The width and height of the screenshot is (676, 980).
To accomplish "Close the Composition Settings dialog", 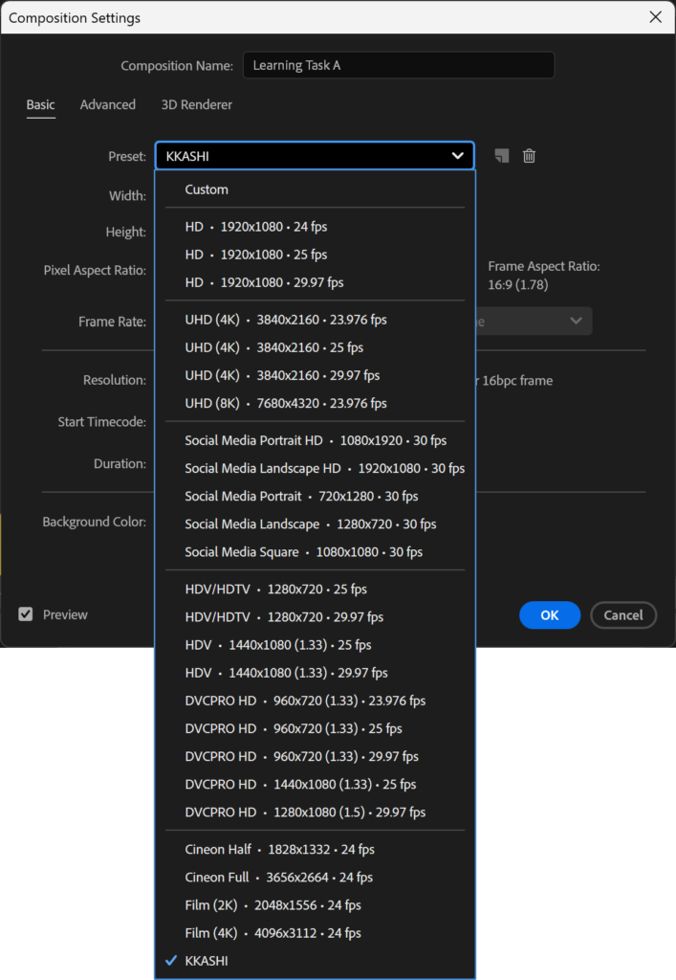I will (655, 17).
